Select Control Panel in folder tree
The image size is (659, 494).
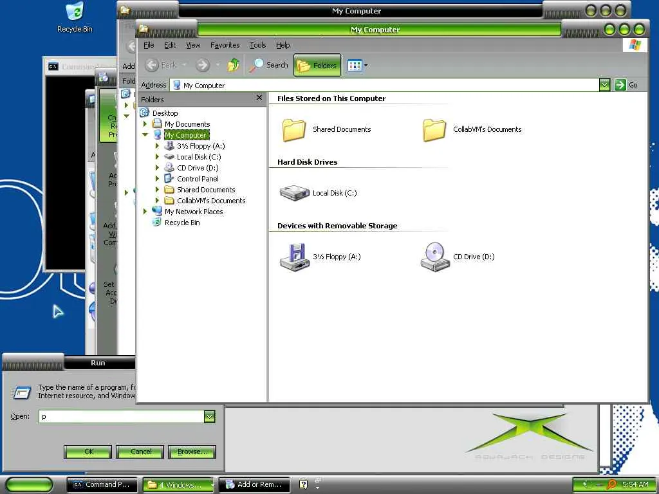(198, 179)
